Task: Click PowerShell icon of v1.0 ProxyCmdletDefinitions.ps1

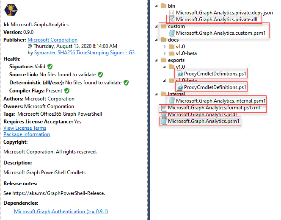Action: 180,74
